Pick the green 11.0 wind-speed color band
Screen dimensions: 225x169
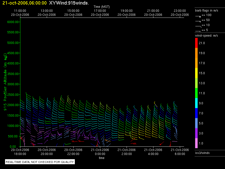[x=197, y=93]
